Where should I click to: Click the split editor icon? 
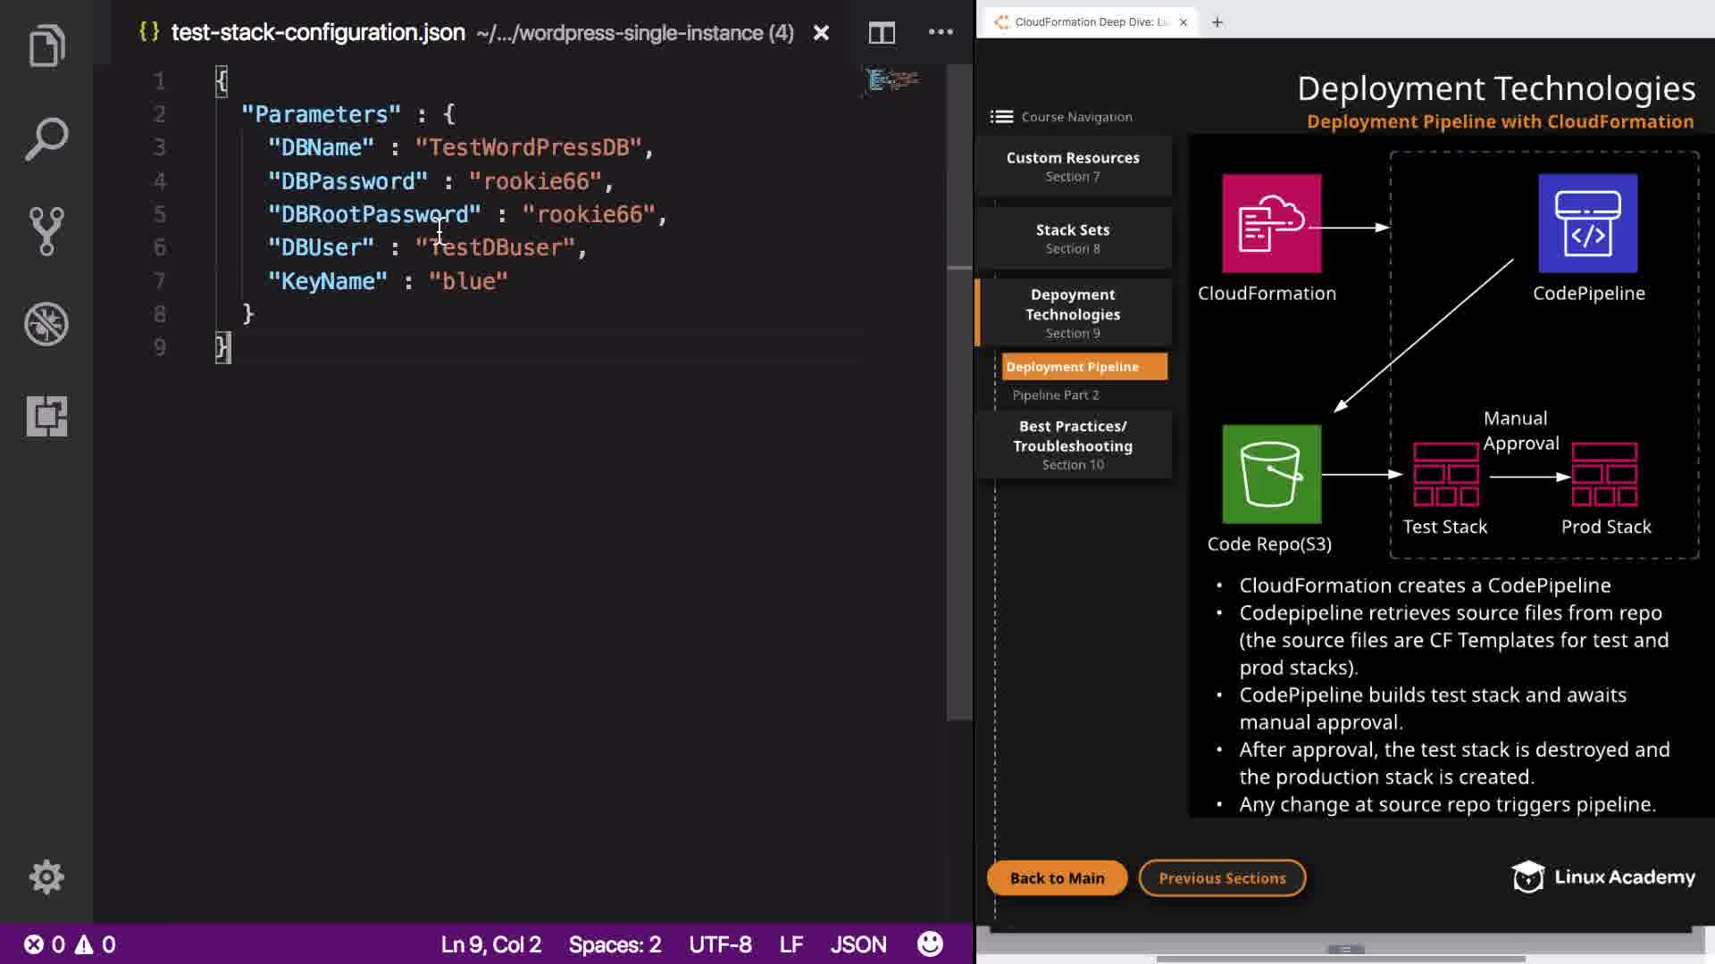tap(882, 33)
